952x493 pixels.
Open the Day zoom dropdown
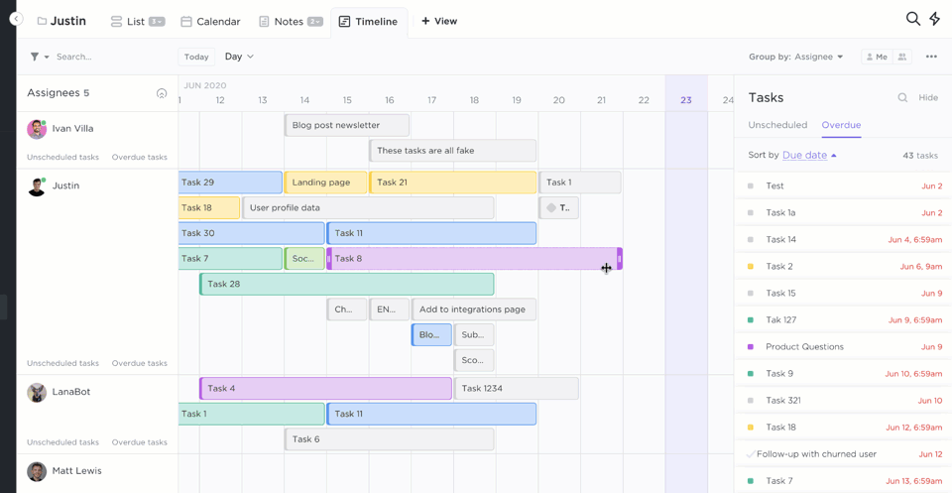[x=239, y=57]
